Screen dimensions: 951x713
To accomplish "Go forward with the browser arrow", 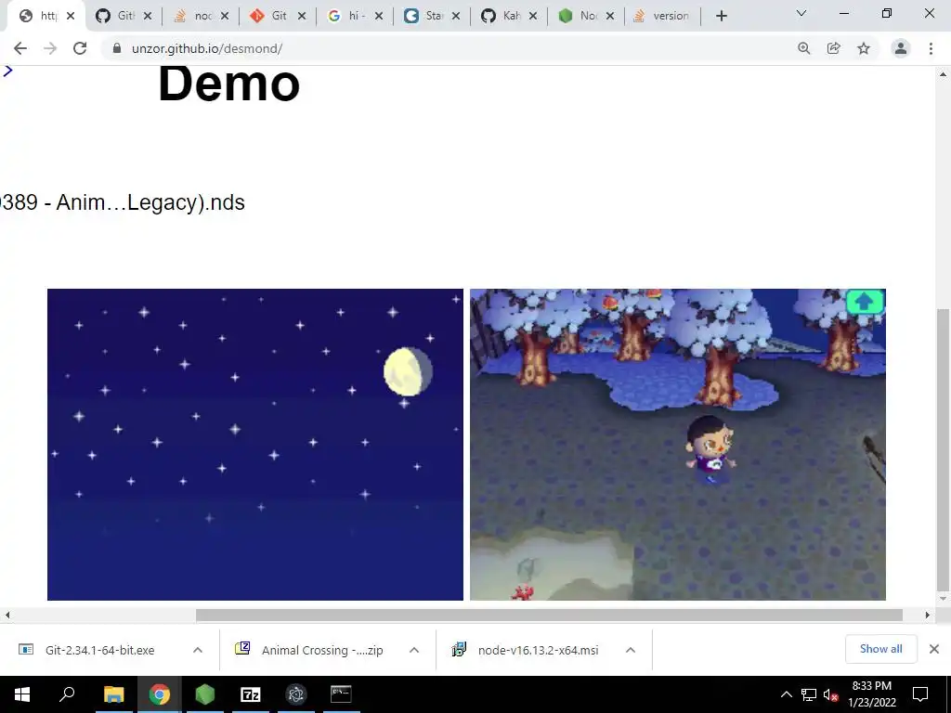I will [x=50, y=48].
